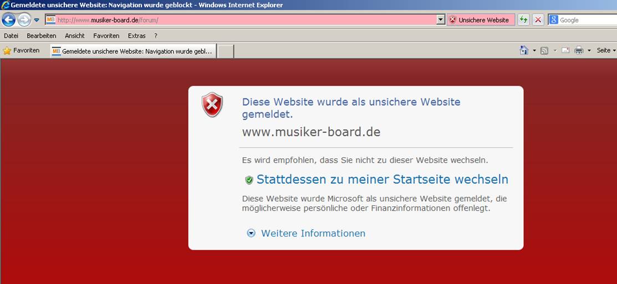Image resolution: width=617 pixels, height=284 pixels.
Task: Open the Bearbeiten menu
Action: click(42, 36)
